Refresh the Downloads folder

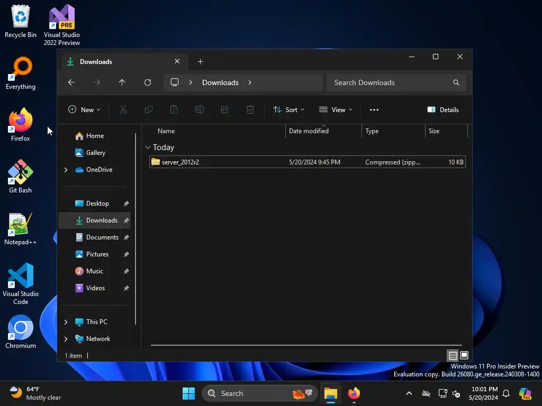coord(148,82)
